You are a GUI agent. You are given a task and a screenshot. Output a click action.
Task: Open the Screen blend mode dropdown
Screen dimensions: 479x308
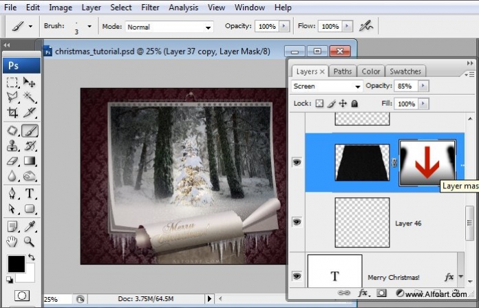point(327,87)
